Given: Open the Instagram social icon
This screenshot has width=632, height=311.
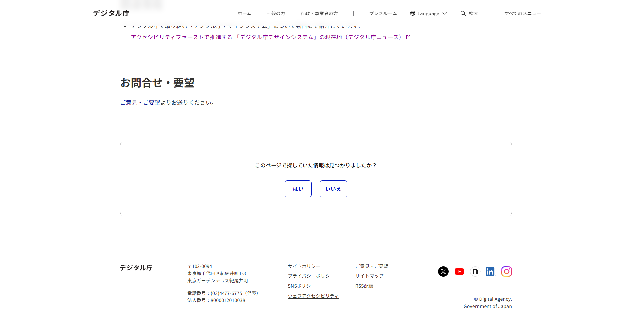Looking at the screenshot, I should [x=506, y=272].
